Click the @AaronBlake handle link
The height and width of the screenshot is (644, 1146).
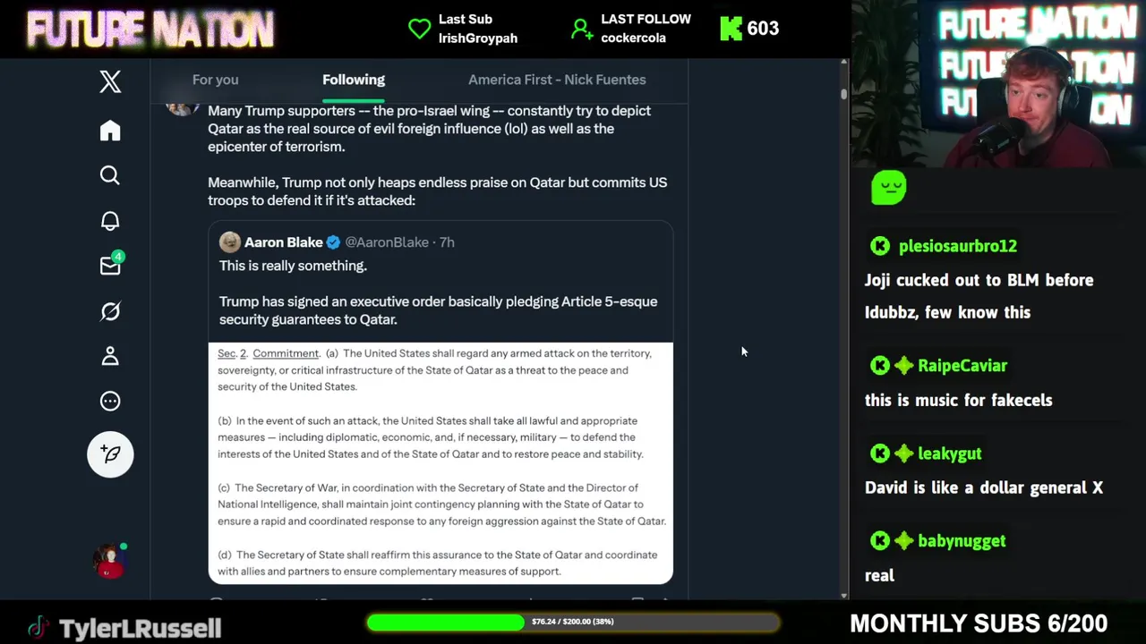[387, 242]
